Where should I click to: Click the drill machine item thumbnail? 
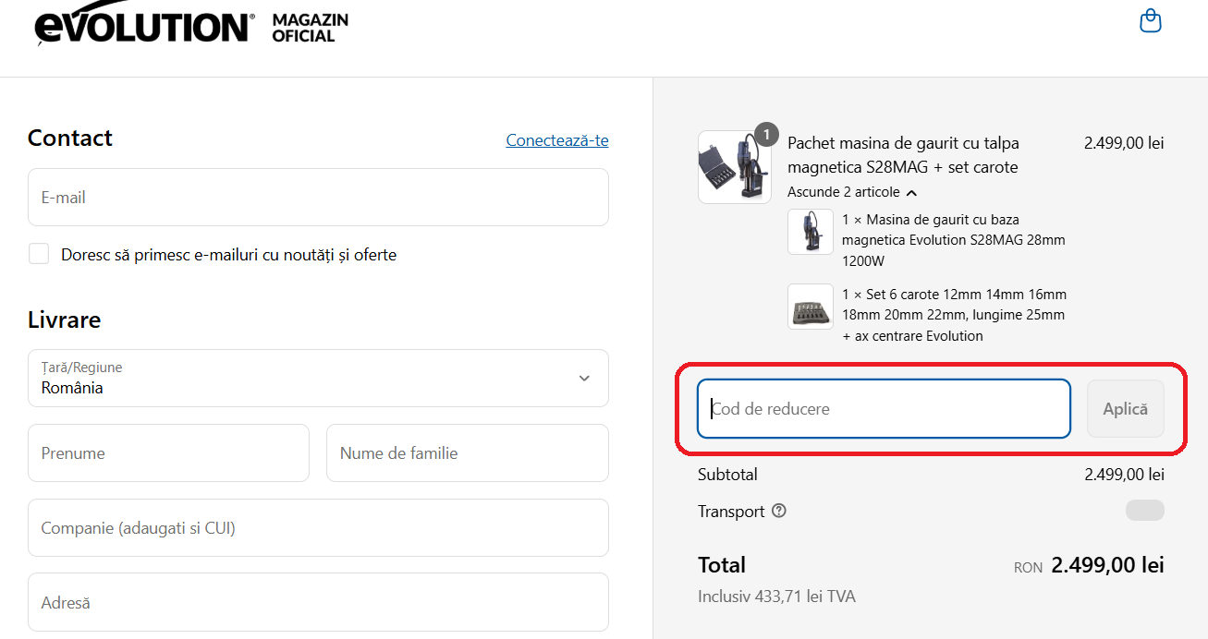(x=811, y=231)
